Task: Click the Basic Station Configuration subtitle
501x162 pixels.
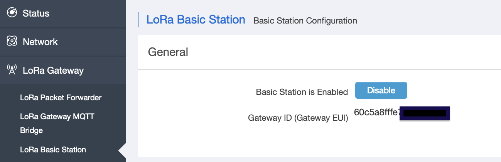Action: click(305, 20)
